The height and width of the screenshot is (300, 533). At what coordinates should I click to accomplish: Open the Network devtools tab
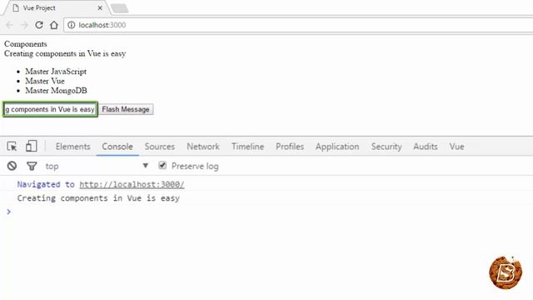[x=203, y=147]
